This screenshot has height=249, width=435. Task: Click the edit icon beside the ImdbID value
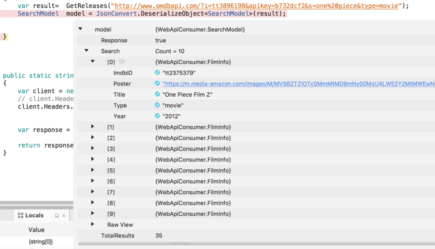158,73
